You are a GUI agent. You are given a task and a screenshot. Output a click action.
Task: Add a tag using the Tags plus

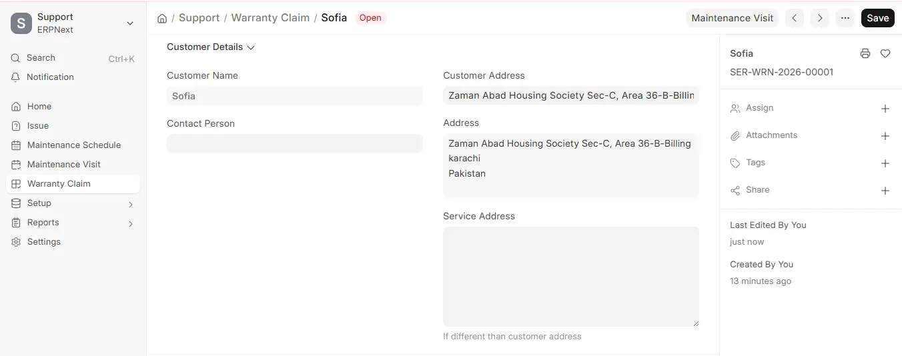pos(885,163)
